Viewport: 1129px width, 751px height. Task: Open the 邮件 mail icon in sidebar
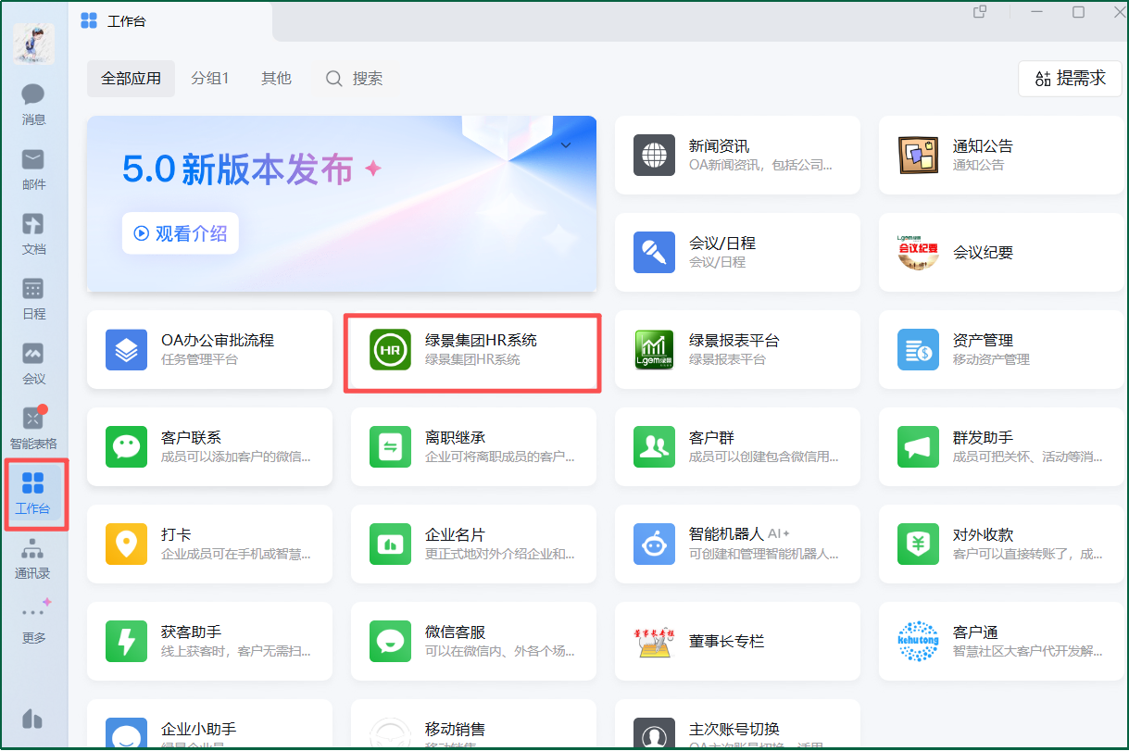33,169
